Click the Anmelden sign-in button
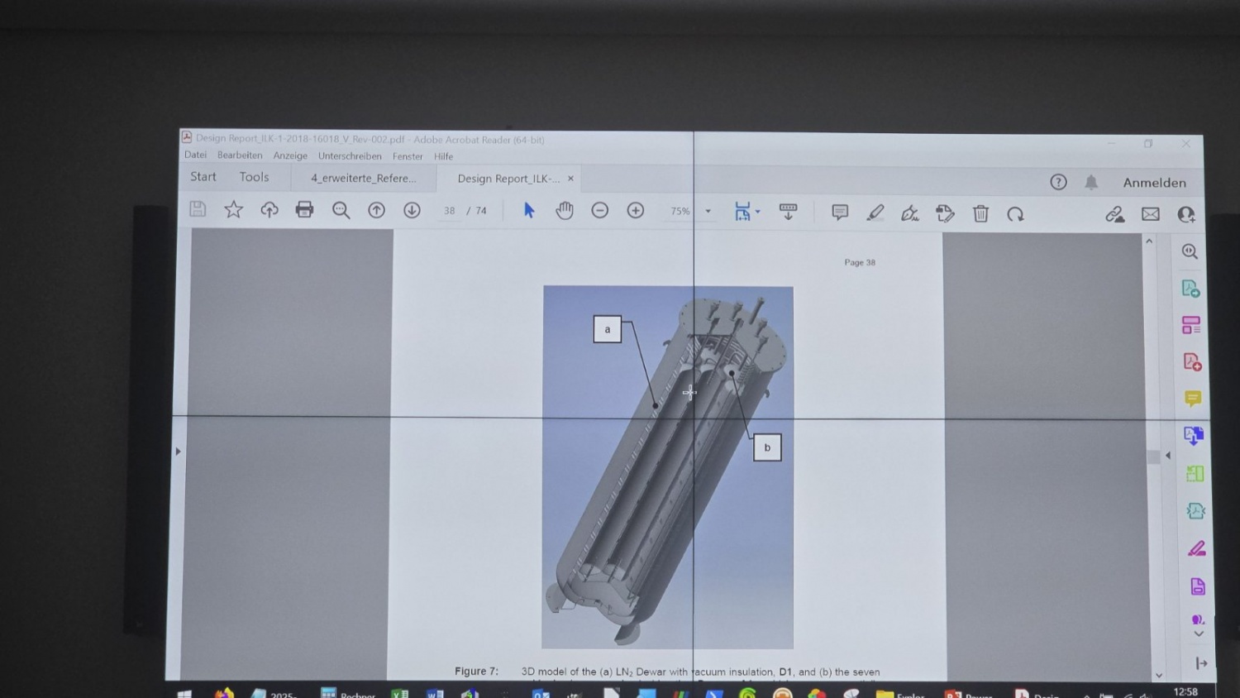This screenshot has width=1240, height=698. (1154, 183)
